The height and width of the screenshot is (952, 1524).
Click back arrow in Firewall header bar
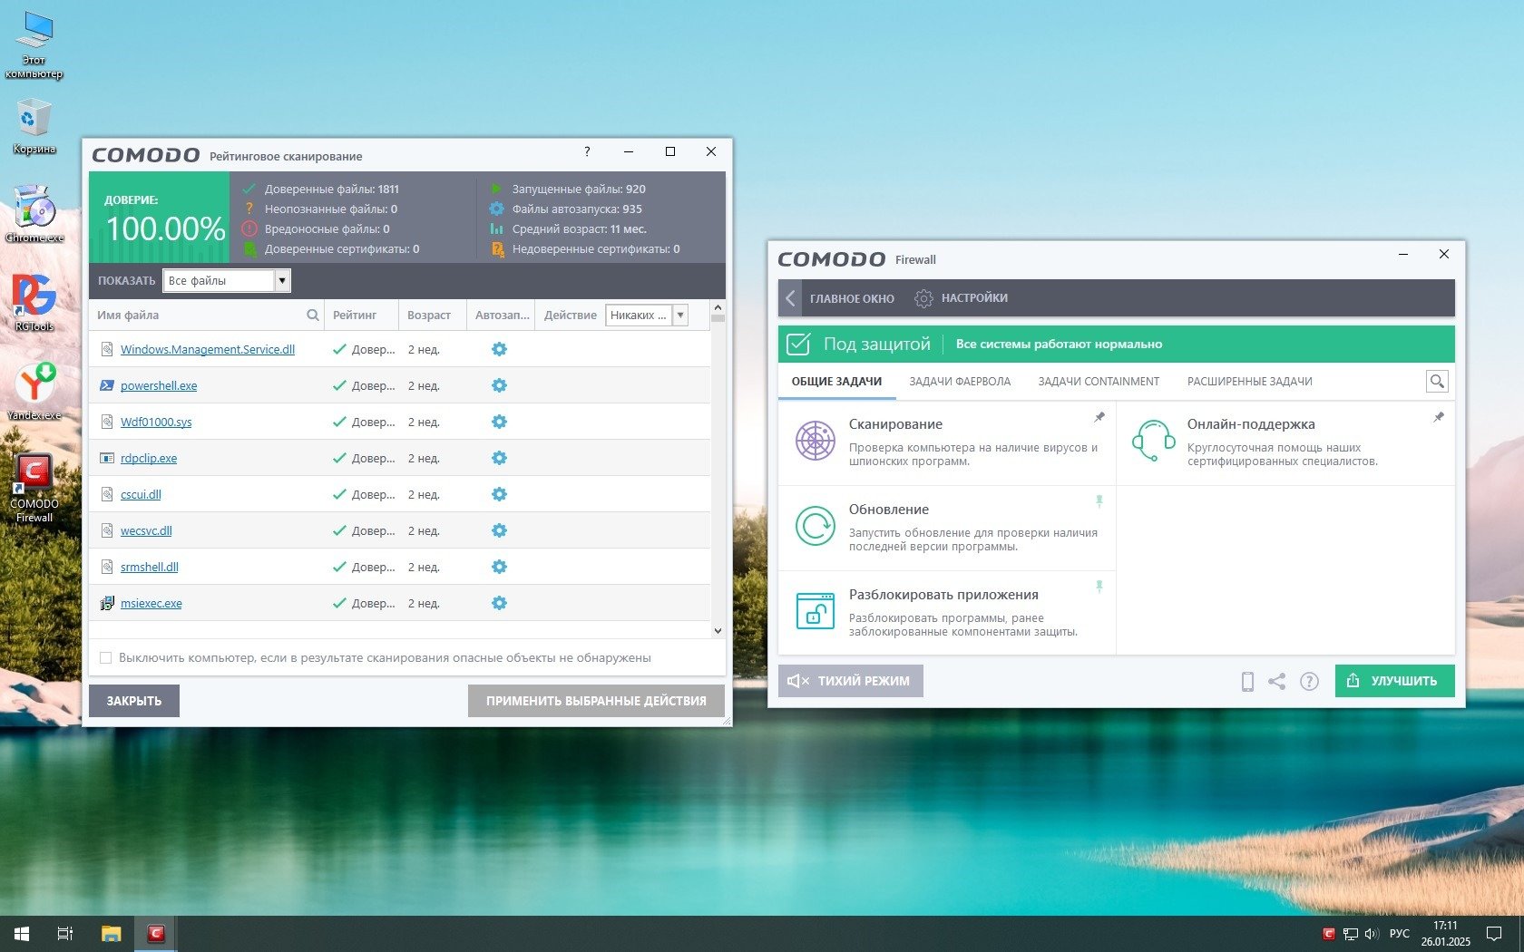tap(790, 298)
